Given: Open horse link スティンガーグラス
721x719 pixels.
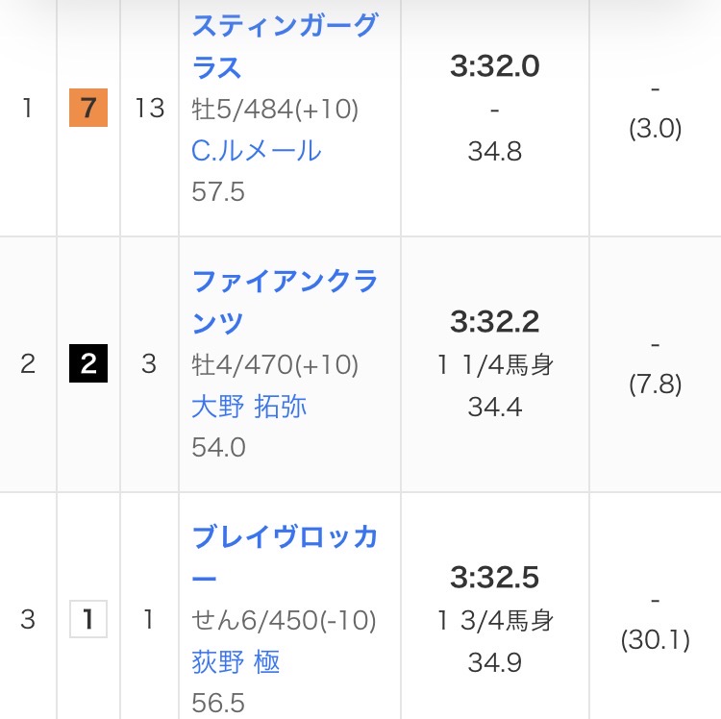Looking at the screenshot, I should pyautogui.click(x=284, y=46).
